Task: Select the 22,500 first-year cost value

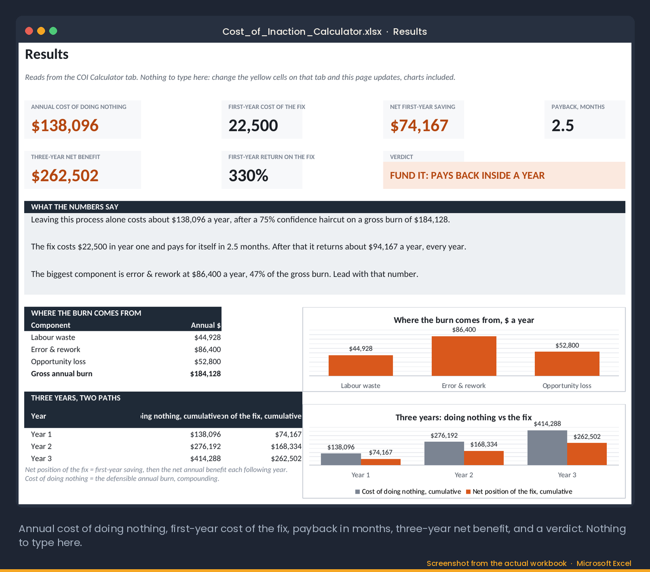Action: (253, 126)
